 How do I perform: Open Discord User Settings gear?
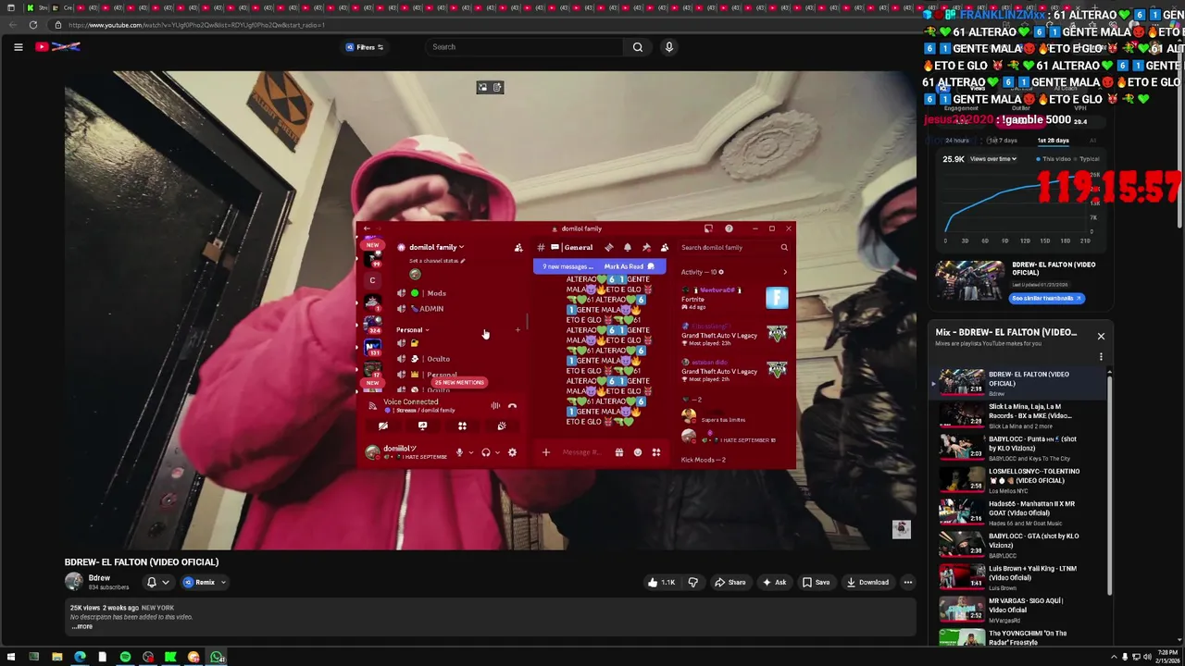tap(512, 452)
